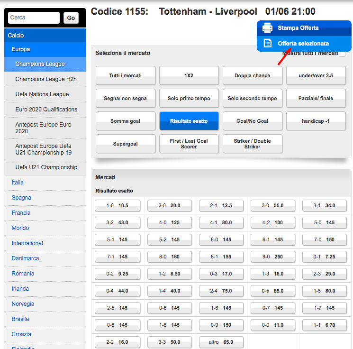Select the under/over 2.5 market
Screen dimensions: 353x349
pos(316,75)
